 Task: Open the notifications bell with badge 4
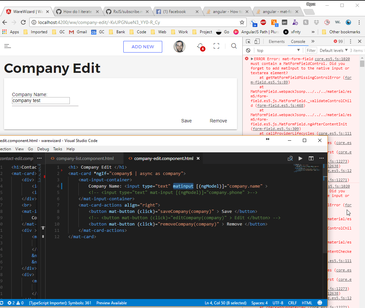point(200,46)
